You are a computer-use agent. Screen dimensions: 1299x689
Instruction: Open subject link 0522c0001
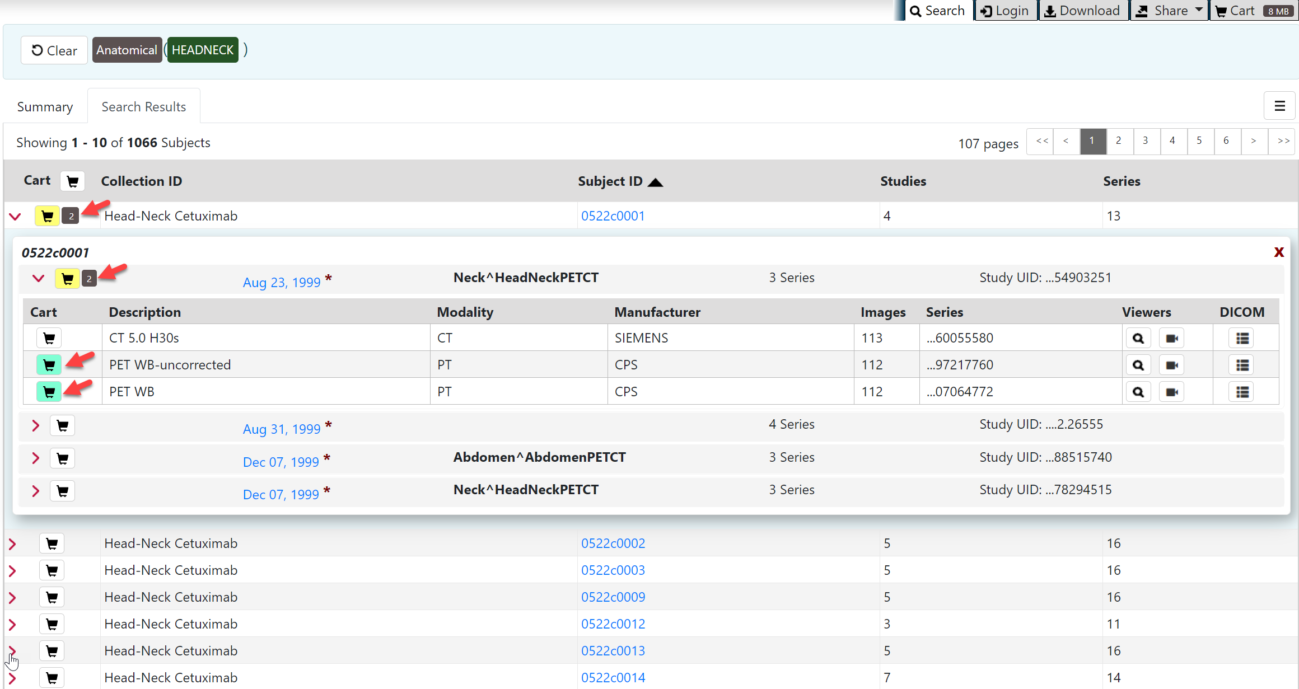(x=613, y=216)
